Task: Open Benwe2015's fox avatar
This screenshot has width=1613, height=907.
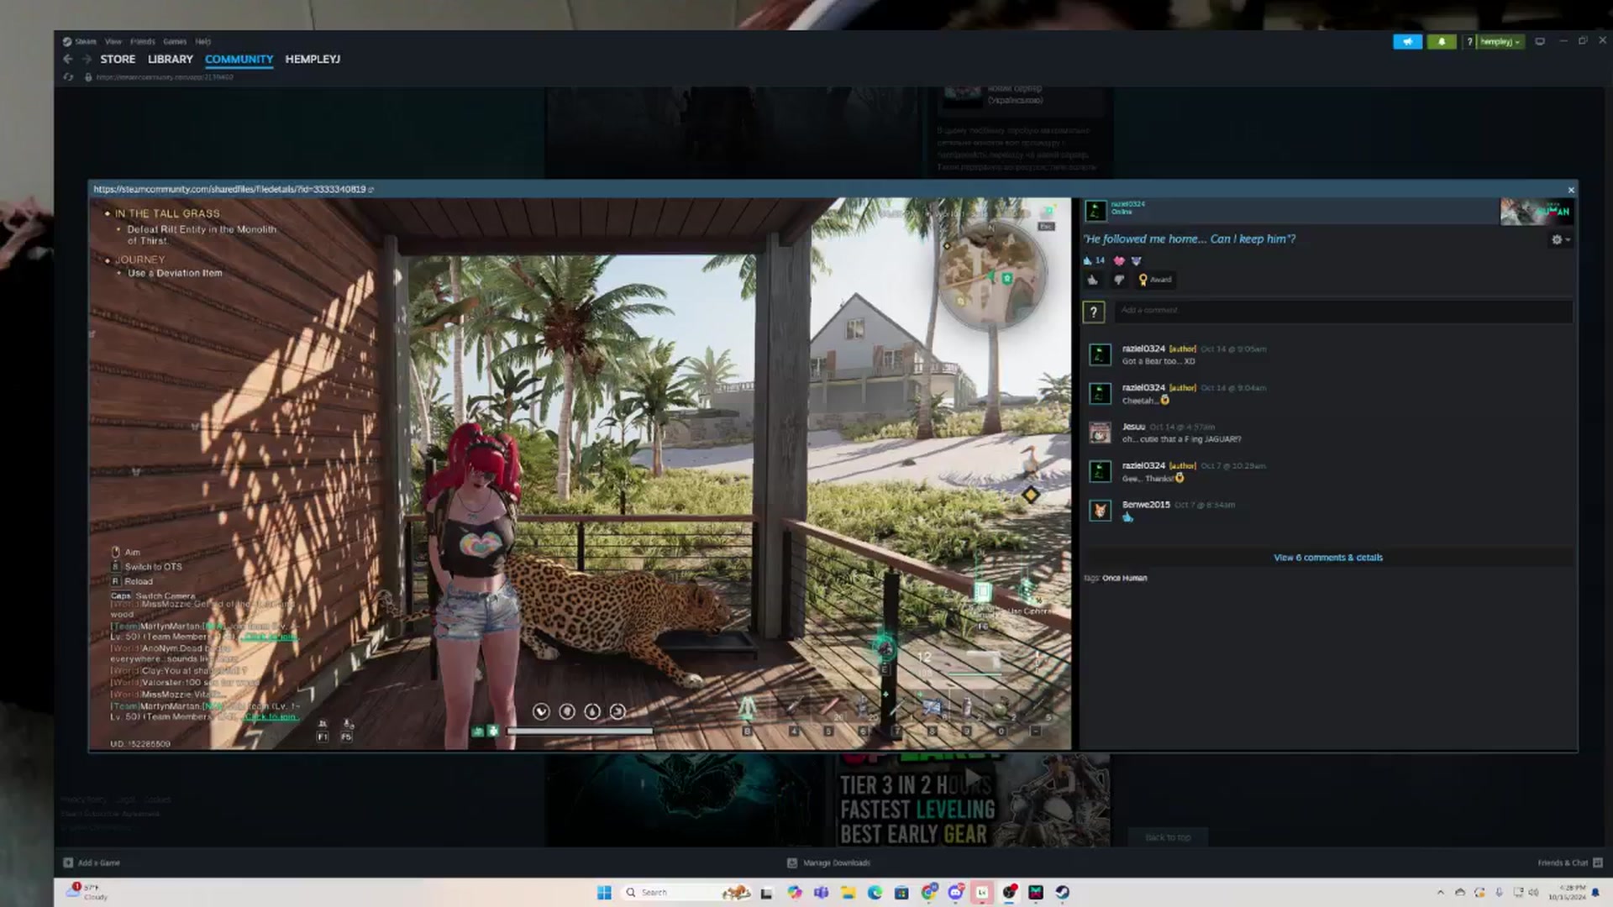Action: click(x=1100, y=510)
